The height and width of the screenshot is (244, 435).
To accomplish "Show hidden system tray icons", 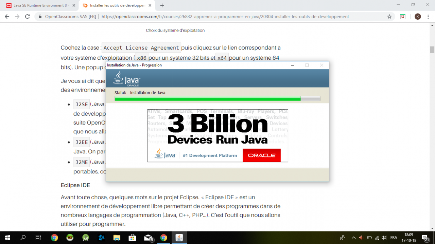I will pos(354,238).
